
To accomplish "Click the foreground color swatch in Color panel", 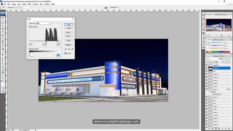I will point(207,43).
